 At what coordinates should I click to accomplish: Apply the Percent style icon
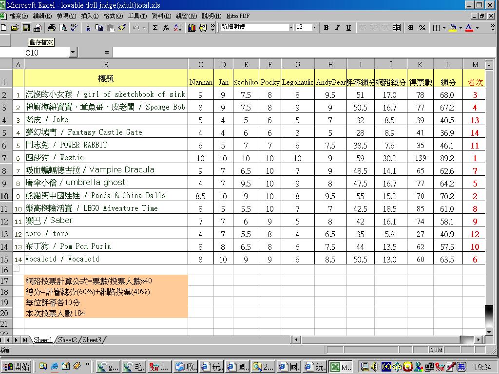pyautogui.click(x=422, y=28)
